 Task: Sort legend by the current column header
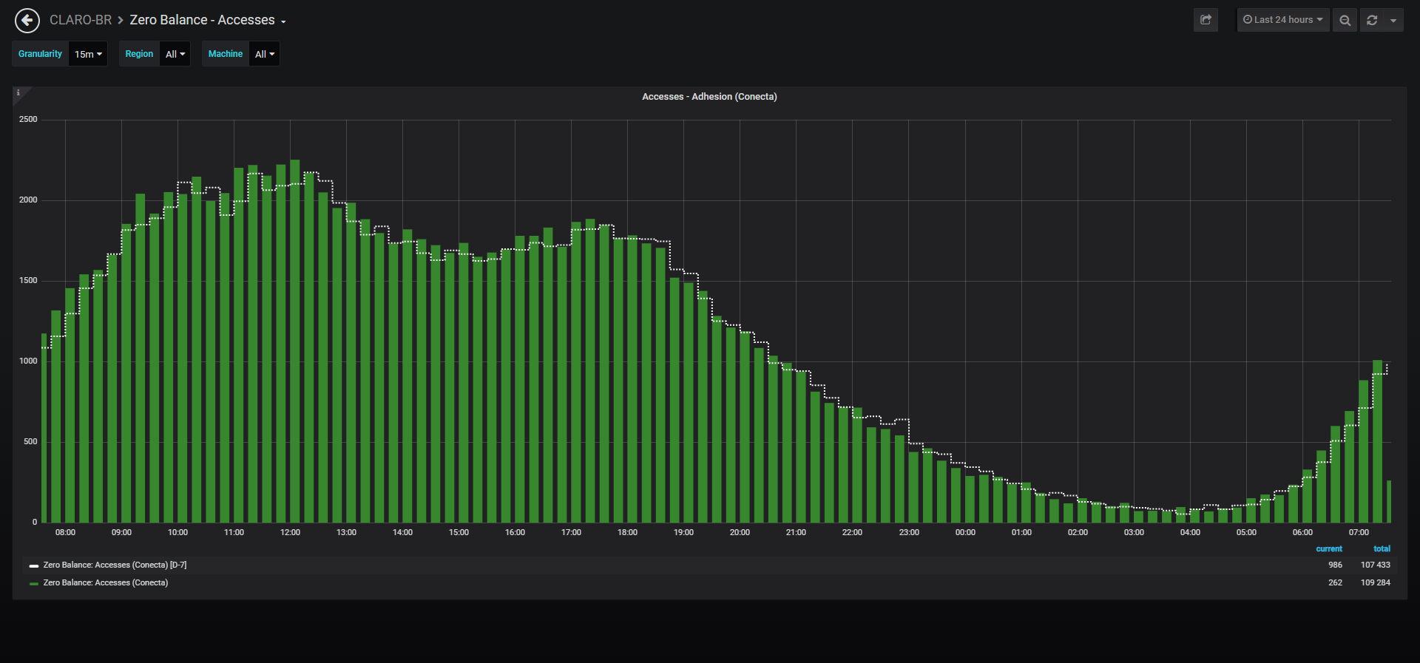pyautogui.click(x=1329, y=548)
